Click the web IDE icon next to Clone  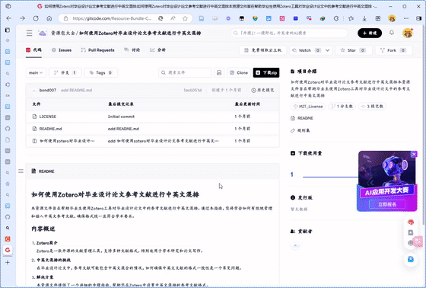coord(219,72)
